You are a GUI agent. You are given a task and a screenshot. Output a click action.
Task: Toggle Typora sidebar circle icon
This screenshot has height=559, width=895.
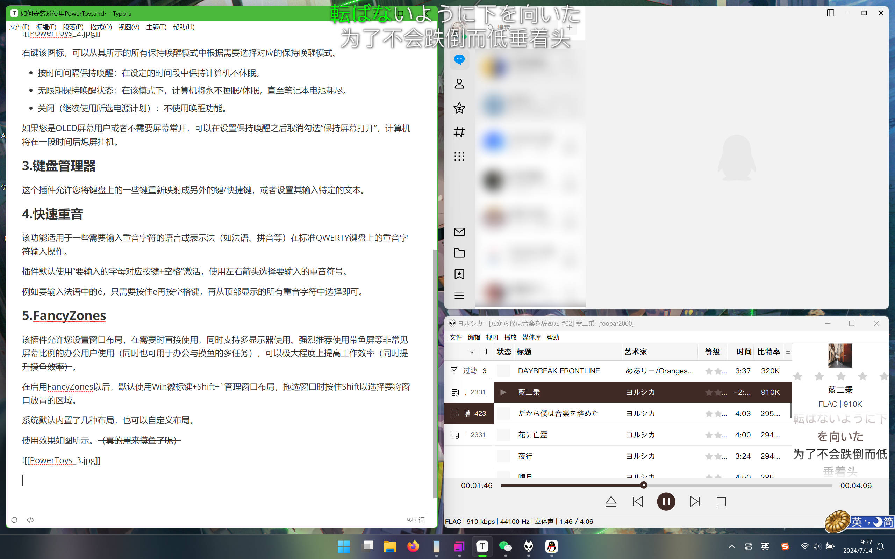[14, 520]
